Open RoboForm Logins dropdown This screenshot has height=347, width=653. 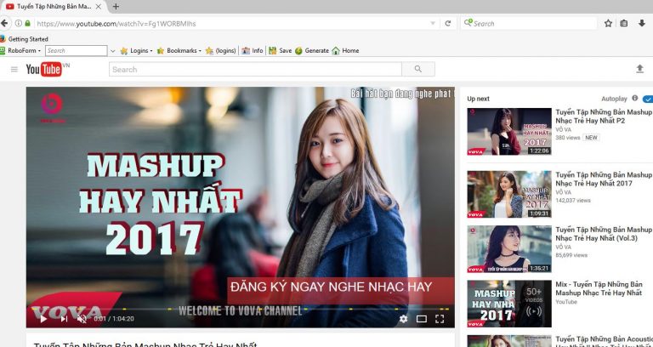(x=136, y=50)
